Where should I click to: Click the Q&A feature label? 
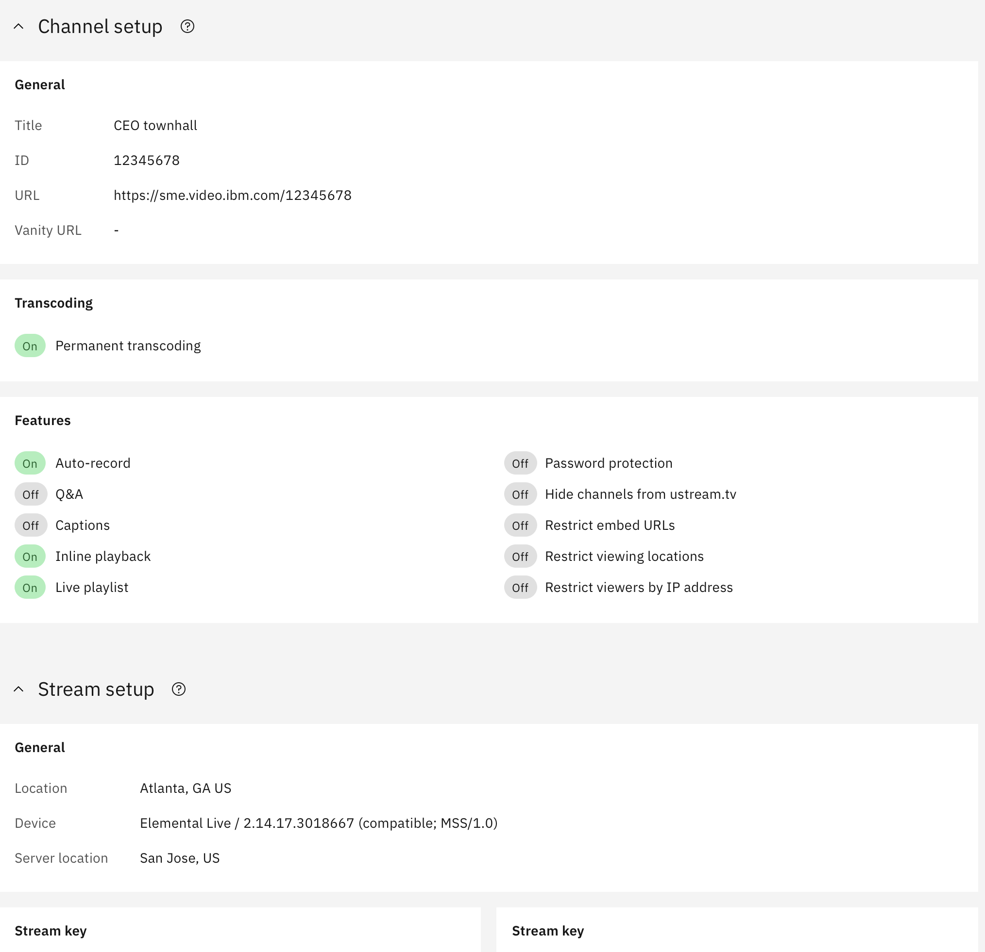click(69, 494)
